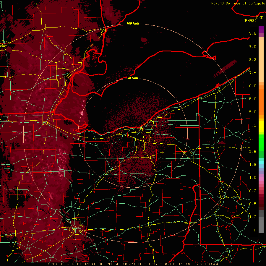This screenshot has height=266, width=266.
Task: Select the 9.8 value on the scale
Action: pos(253,33)
